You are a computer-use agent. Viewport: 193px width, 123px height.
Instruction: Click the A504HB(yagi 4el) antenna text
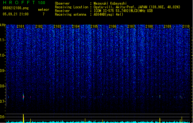[x=108, y=14]
